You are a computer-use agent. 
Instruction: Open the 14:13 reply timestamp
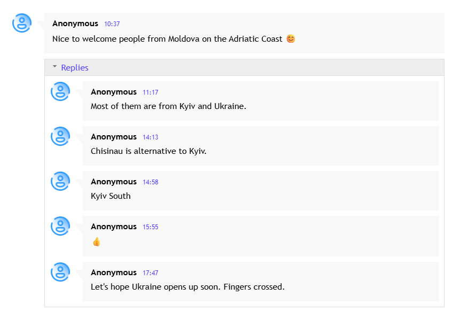click(151, 137)
